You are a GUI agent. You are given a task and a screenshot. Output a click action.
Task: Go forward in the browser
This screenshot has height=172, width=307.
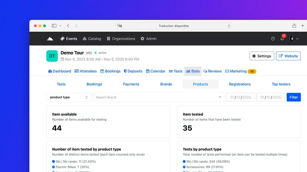76,26
